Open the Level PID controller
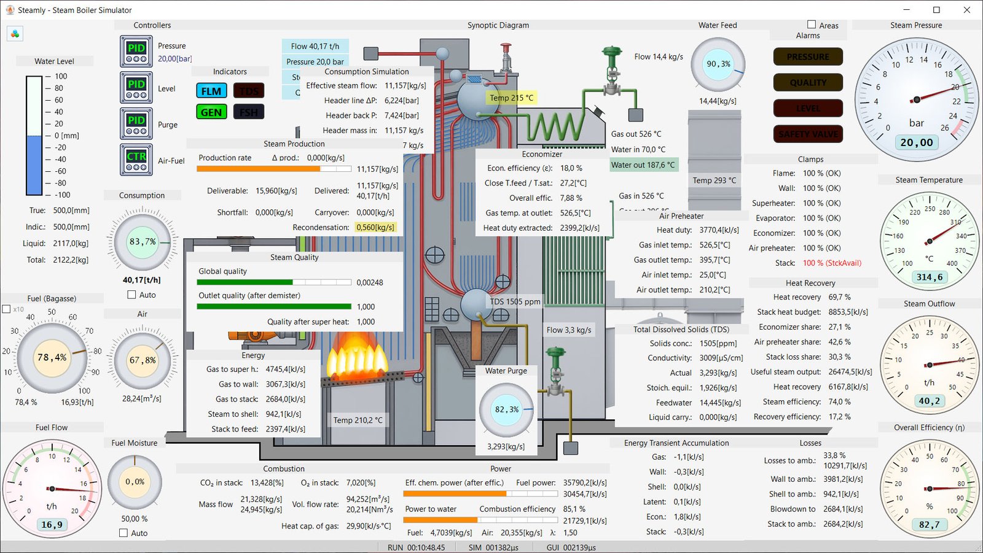 (x=136, y=87)
